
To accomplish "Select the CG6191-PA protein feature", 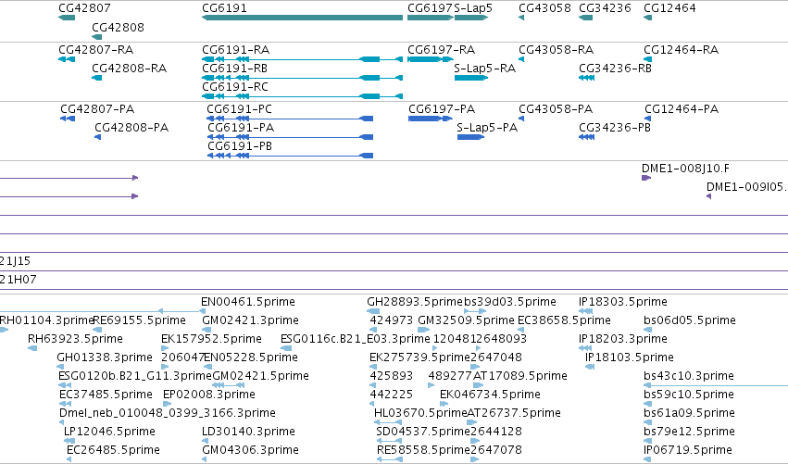I will click(x=290, y=137).
